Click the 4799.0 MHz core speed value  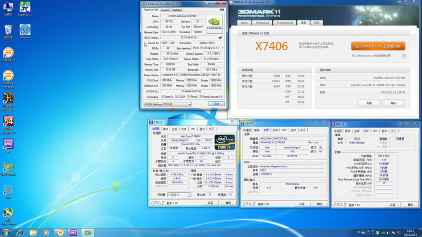point(177,175)
